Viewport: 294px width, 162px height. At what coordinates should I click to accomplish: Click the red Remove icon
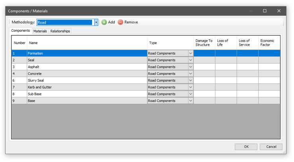coord(120,23)
